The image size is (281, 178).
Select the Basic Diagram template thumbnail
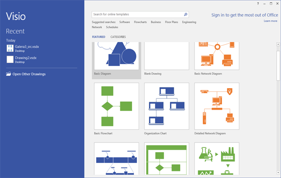pos(117,56)
